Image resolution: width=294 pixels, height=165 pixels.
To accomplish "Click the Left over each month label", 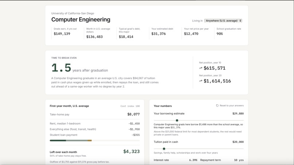I will (63, 152).
